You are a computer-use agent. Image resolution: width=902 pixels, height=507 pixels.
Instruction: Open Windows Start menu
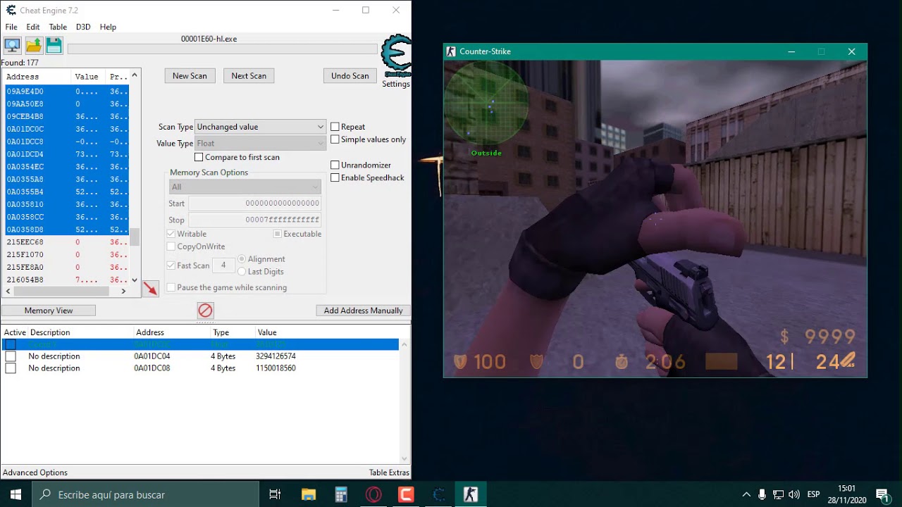[x=16, y=494]
